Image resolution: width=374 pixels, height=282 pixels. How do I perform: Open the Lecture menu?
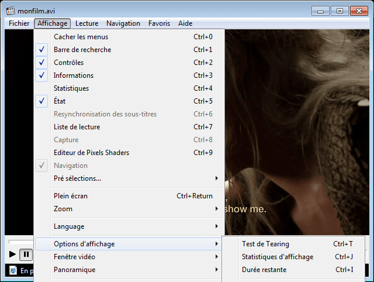click(x=86, y=23)
